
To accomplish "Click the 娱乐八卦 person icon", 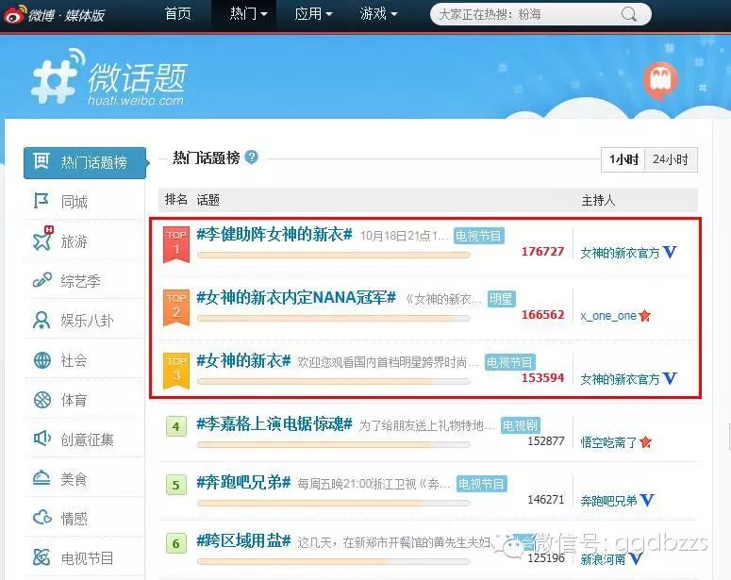I will pyautogui.click(x=42, y=321).
